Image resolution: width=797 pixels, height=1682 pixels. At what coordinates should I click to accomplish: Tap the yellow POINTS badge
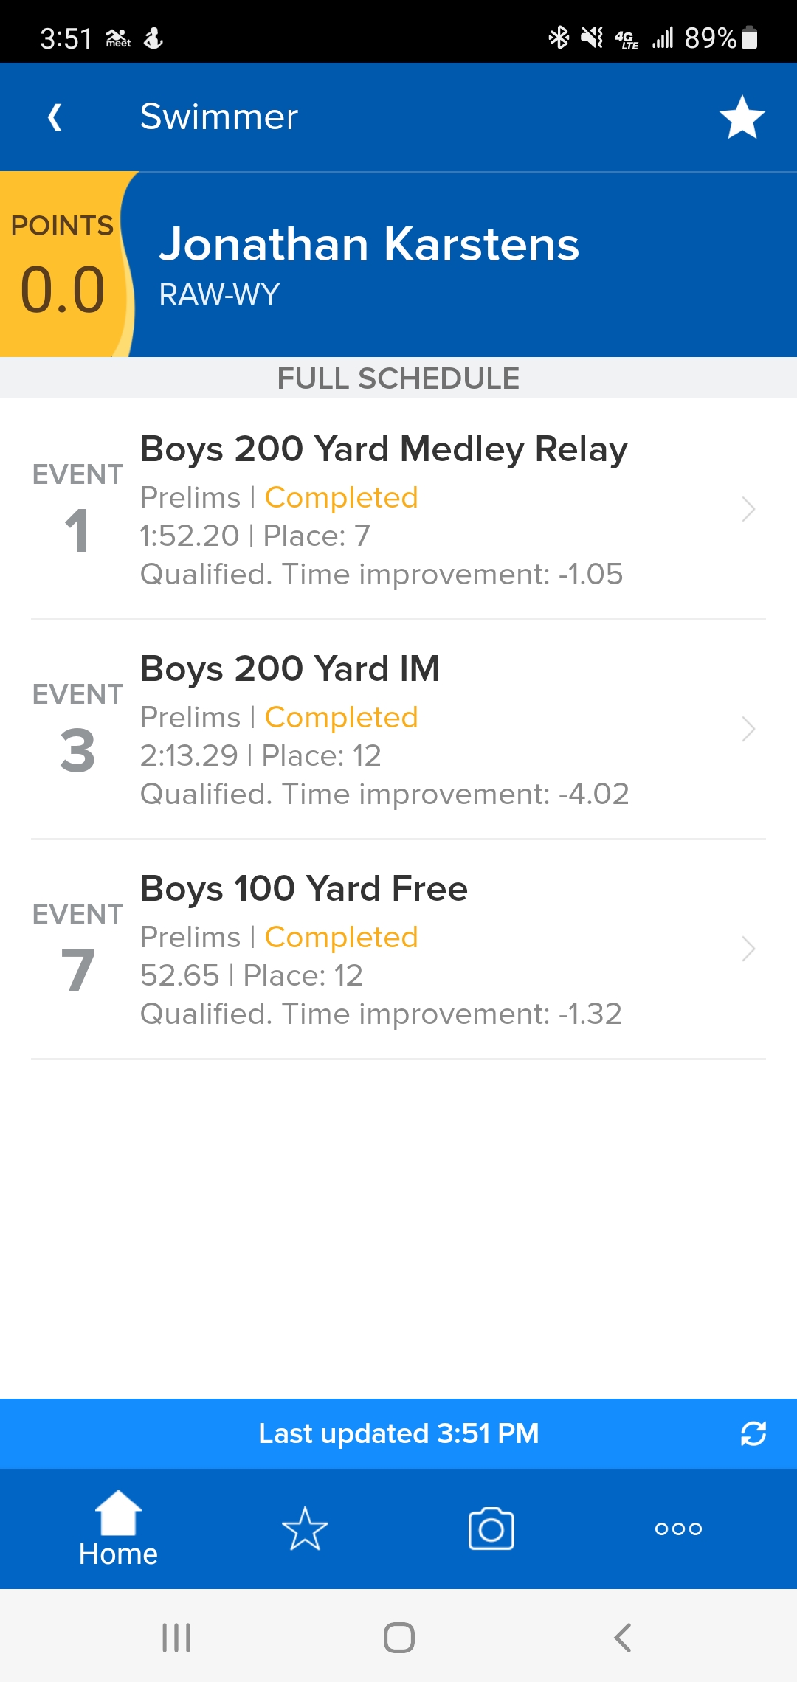[x=63, y=266]
